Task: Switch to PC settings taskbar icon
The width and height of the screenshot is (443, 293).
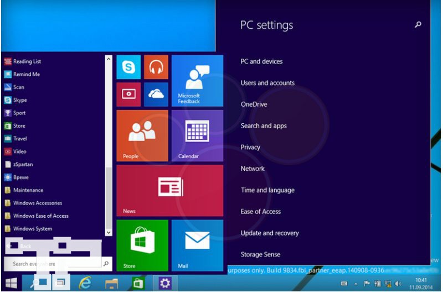Action: click(x=165, y=283)
